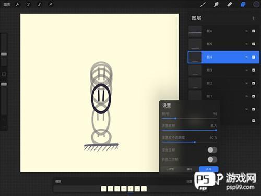This screenshot has height=196, width=261.
Task: Toggle visibility checkbox of layer 帧3
Action: point(254,70)
